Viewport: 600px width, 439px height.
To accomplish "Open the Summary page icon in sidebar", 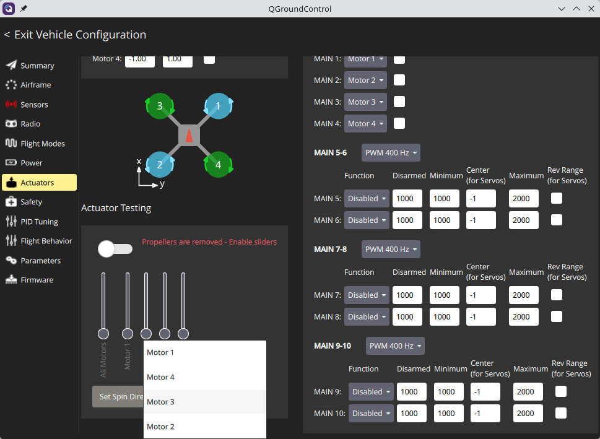I will 11,66.
